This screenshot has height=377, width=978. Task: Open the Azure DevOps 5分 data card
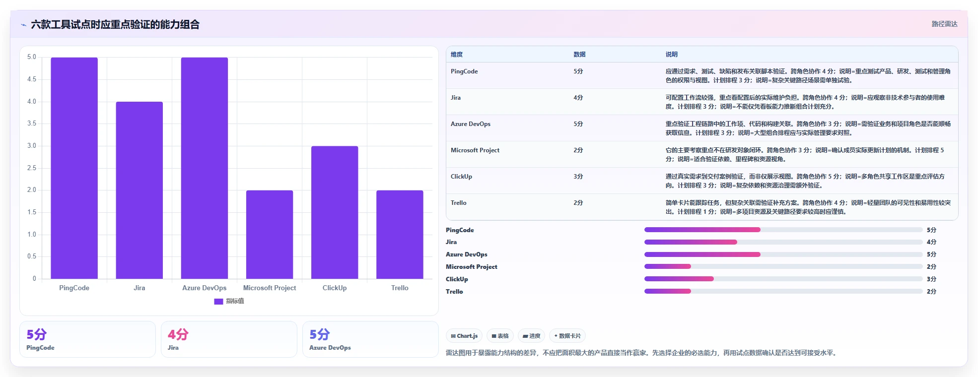(x=370, y=339)
